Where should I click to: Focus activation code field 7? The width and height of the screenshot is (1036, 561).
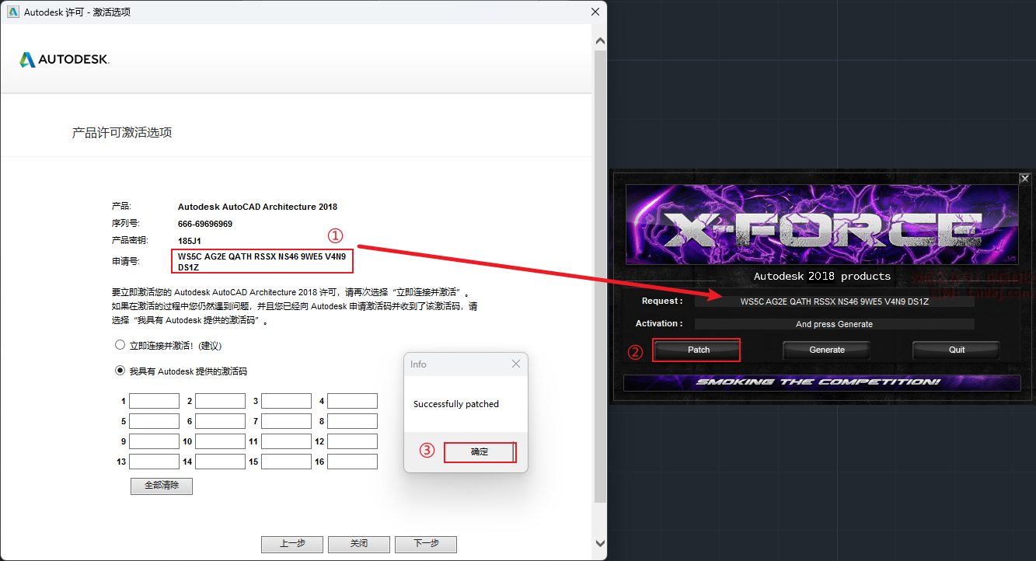click(x=286, y=421)
